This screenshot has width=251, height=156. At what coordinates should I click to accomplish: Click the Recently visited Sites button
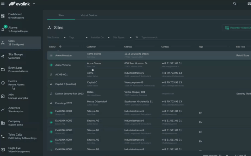point(238,28)
